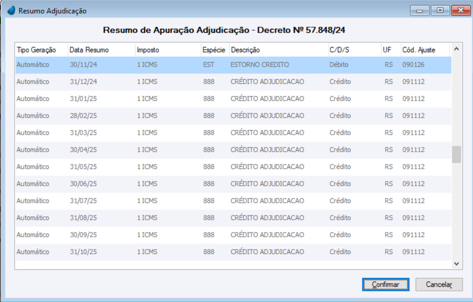Confirm the adjudication summary with Confirmar

[x=385, y=284]
